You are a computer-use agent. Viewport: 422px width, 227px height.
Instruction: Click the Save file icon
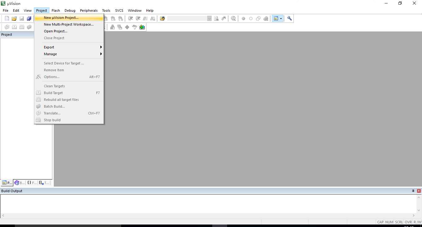coord(22,19)
